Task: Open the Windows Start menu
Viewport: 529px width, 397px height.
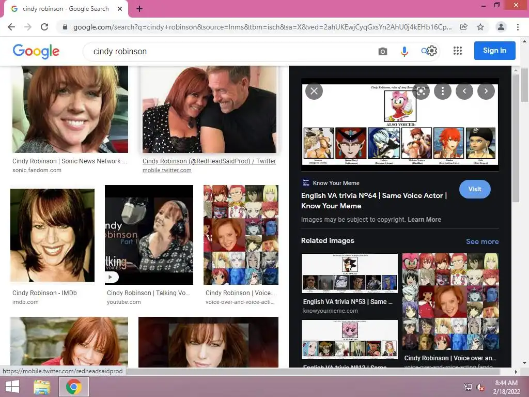Action: pos(12,387)
